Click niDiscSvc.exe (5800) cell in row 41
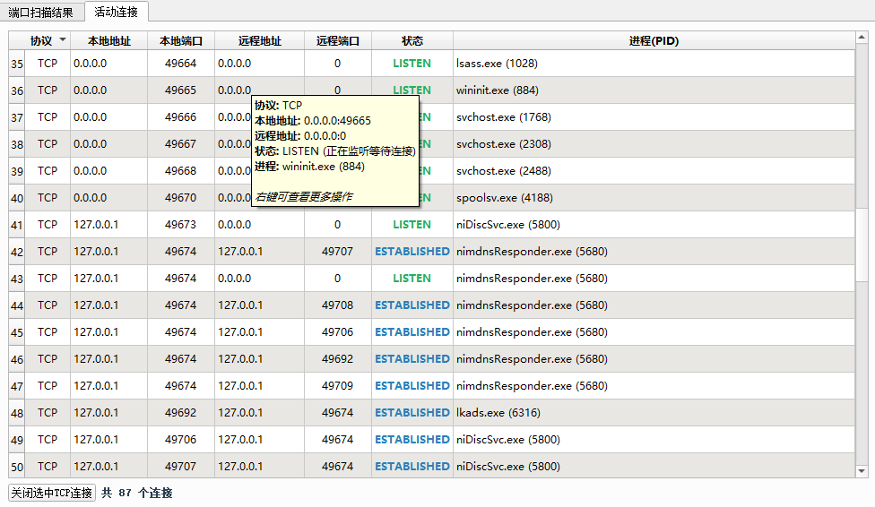 654,225
